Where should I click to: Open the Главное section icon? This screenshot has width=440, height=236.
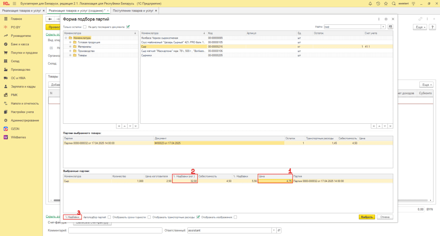pos(6,19)
